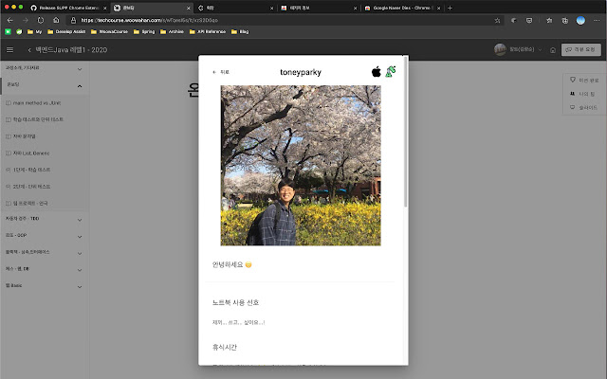Open the Develop Assist bookmarks folder
Image resolution: width=607 pixels, height=379 pixels.
click(x=66, y=31)
